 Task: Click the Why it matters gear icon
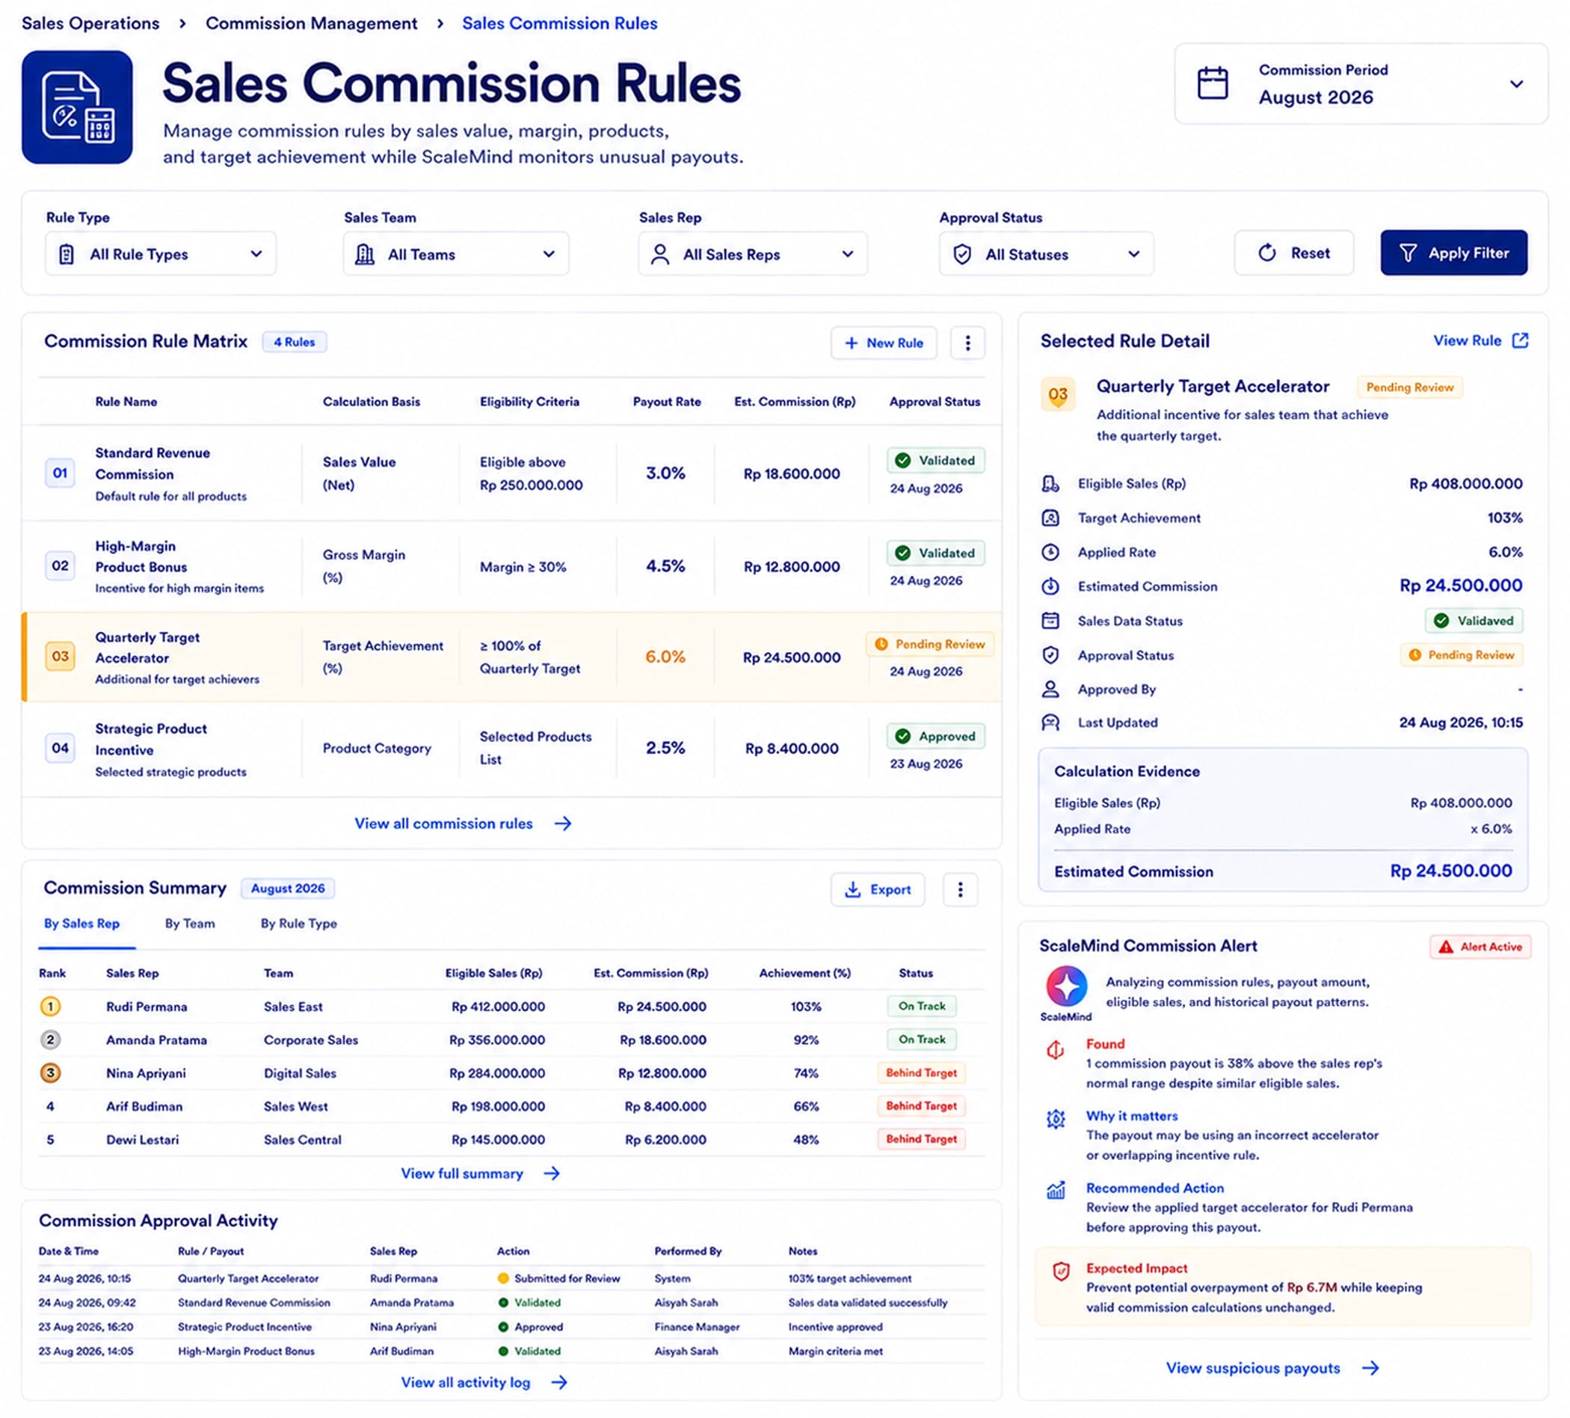pos(1055,1120)
